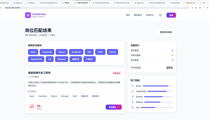Image resolution: width=209 pixels, height=120 pixels.
Task: Click the AI Interview brand title
Action: [x=39, y=14]
